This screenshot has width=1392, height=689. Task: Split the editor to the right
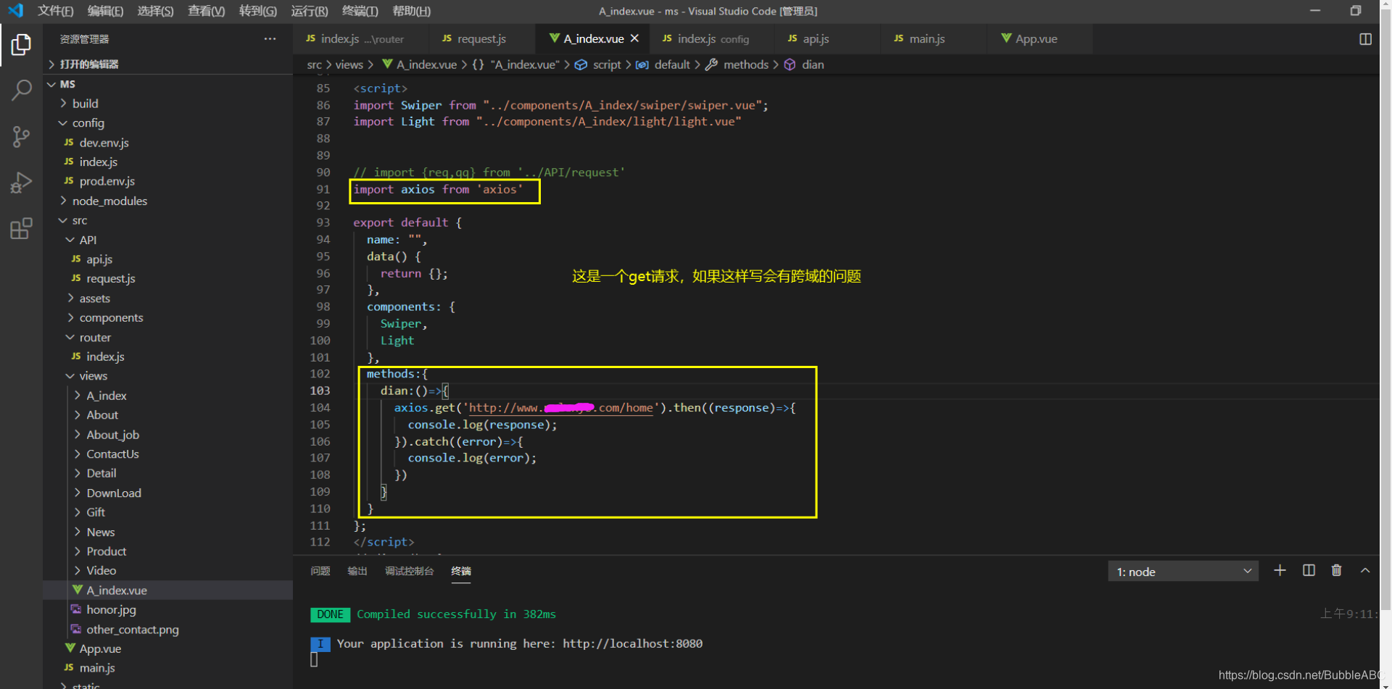click(1365, 39)
